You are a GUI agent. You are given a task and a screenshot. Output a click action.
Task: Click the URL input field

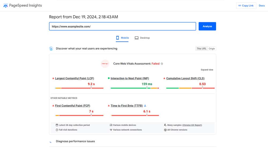click(122, 26)
